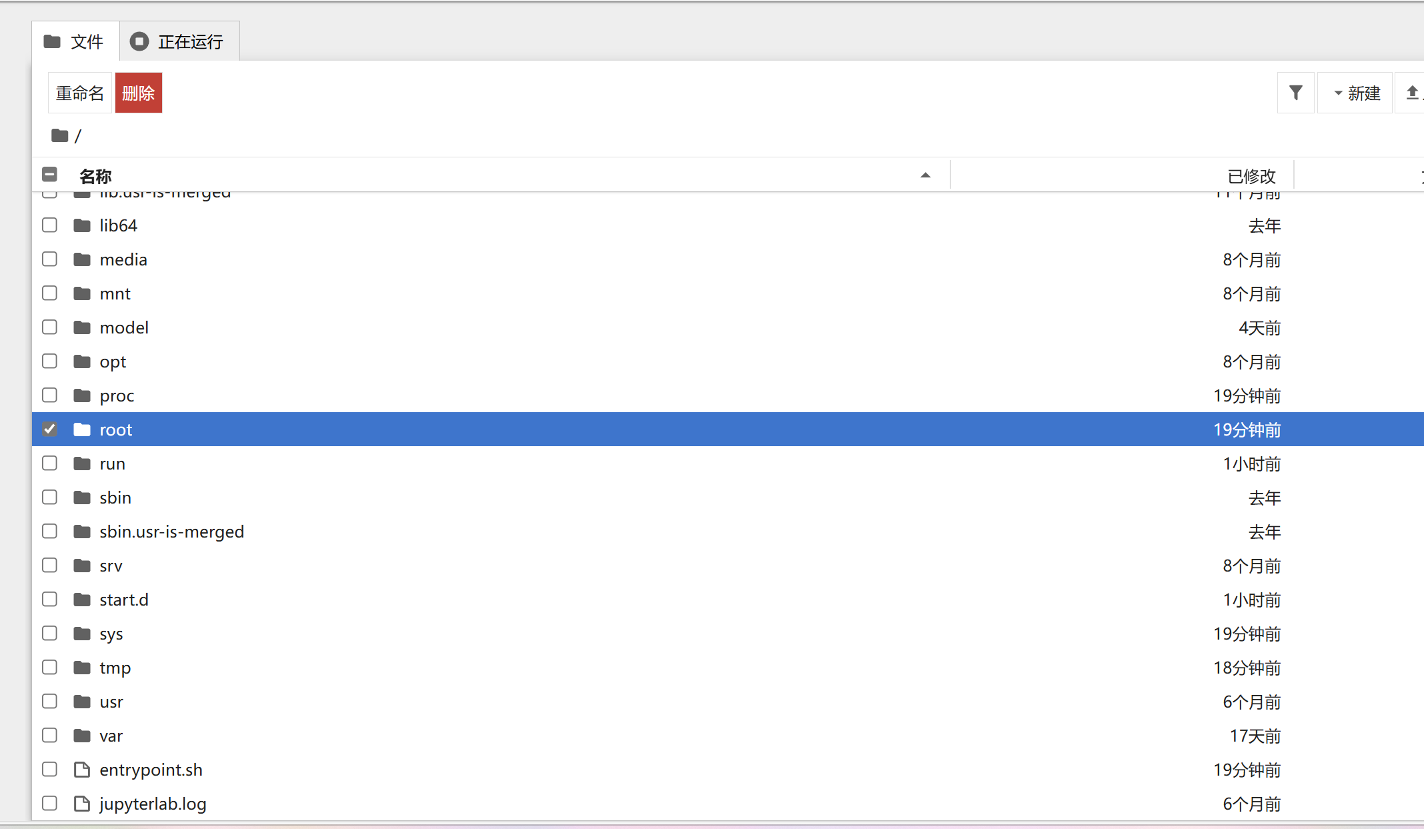Select the 文件 tab
1424x829 pixels.
(x=75, y=41)
